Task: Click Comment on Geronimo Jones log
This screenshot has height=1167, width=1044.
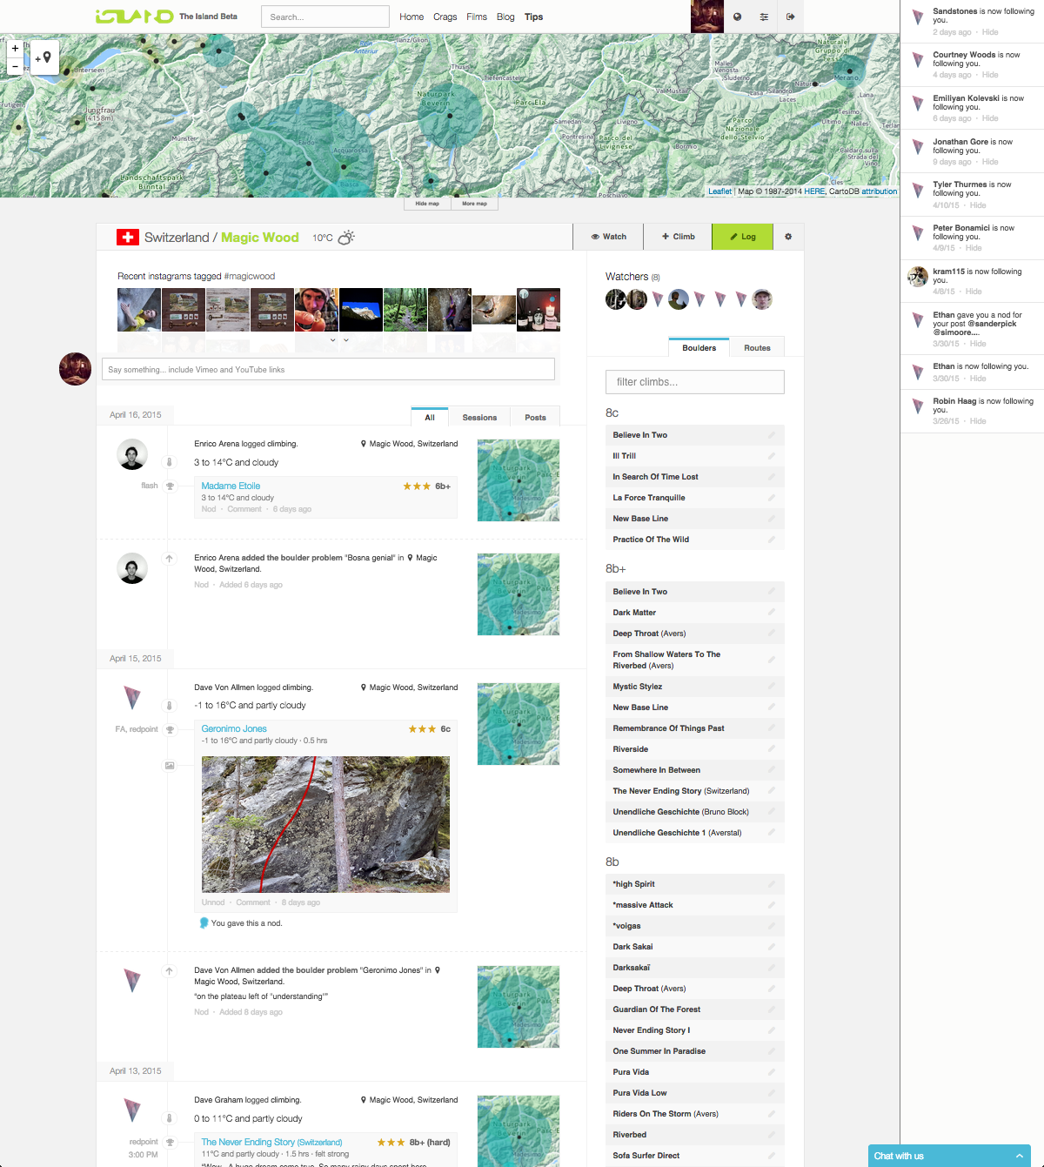Action: coord(253,902)
